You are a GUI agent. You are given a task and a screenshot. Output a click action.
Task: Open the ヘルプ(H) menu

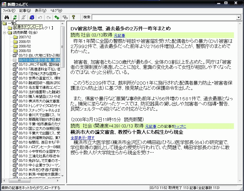coord(56,11)
